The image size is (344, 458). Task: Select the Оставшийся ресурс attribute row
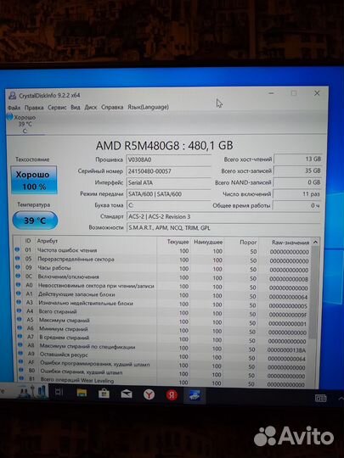[x=162, y=356]
